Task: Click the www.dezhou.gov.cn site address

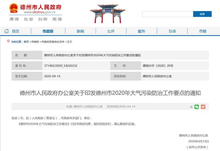Action: pyautogui.click(x=40, y=12)
